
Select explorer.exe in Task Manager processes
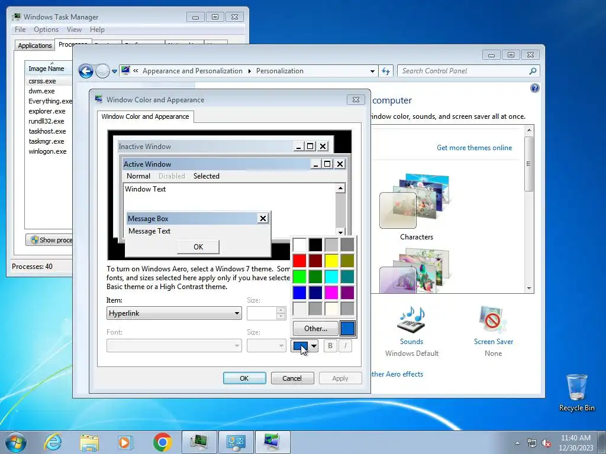coord(47,111)
